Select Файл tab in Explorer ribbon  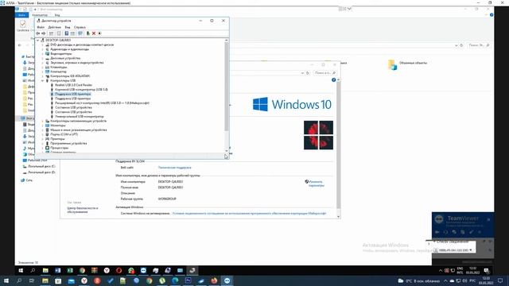(x=22, y=15)
